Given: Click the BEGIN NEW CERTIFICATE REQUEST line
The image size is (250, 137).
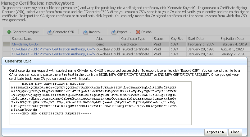Looking at the screenshot, I should [53, 84].
